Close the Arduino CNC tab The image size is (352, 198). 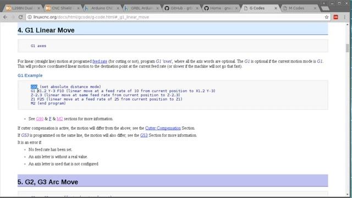tap(118, 8)
